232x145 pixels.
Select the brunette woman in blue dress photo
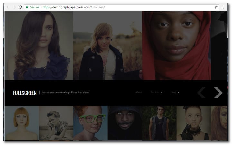(39, 45)
